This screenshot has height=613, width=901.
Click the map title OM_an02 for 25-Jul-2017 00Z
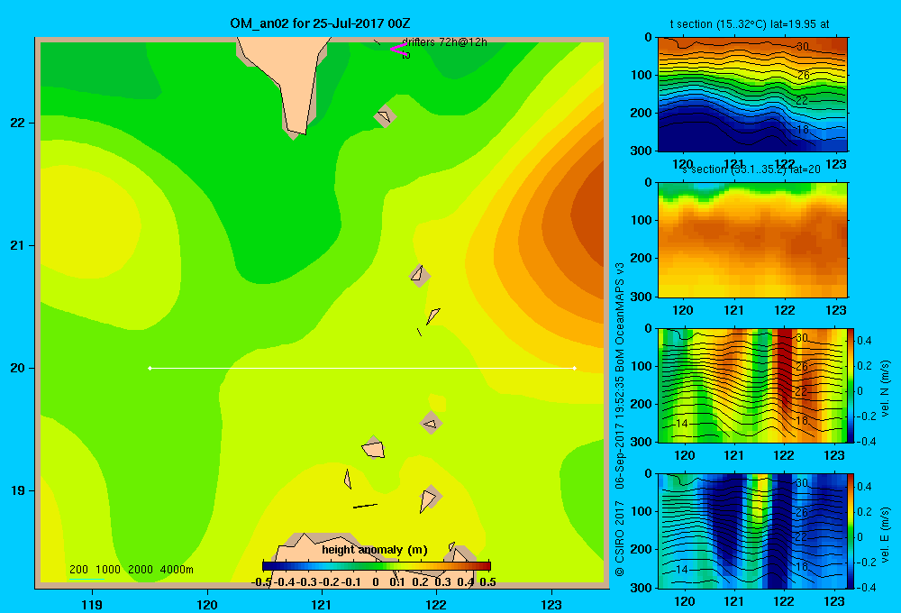(320, 23)
